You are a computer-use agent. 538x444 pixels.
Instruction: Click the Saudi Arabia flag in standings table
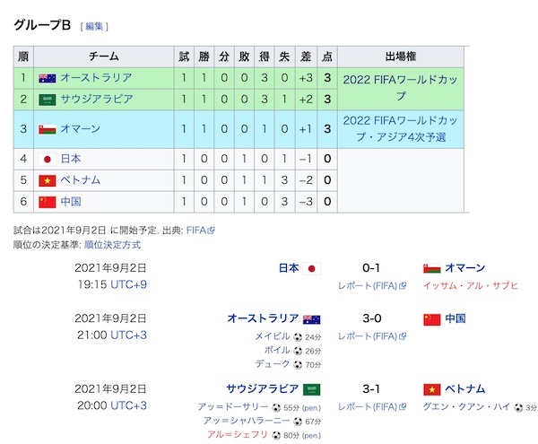[48, 99]
